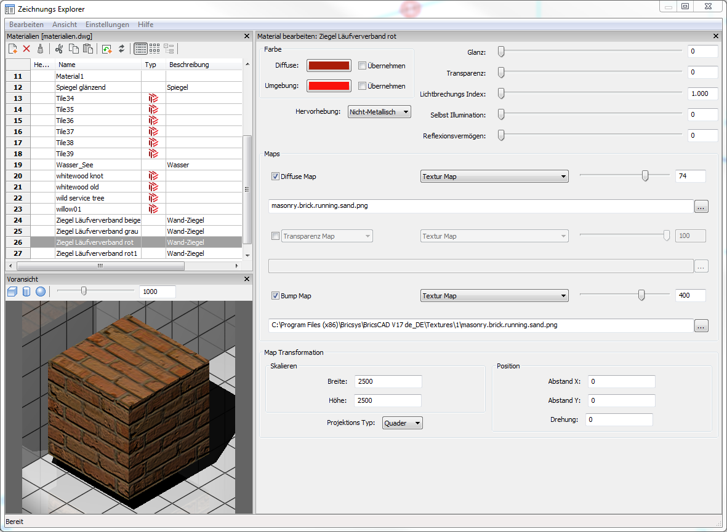Select the sphere preview shape
The width and height of the screenshot is (727, 532).
41,292
